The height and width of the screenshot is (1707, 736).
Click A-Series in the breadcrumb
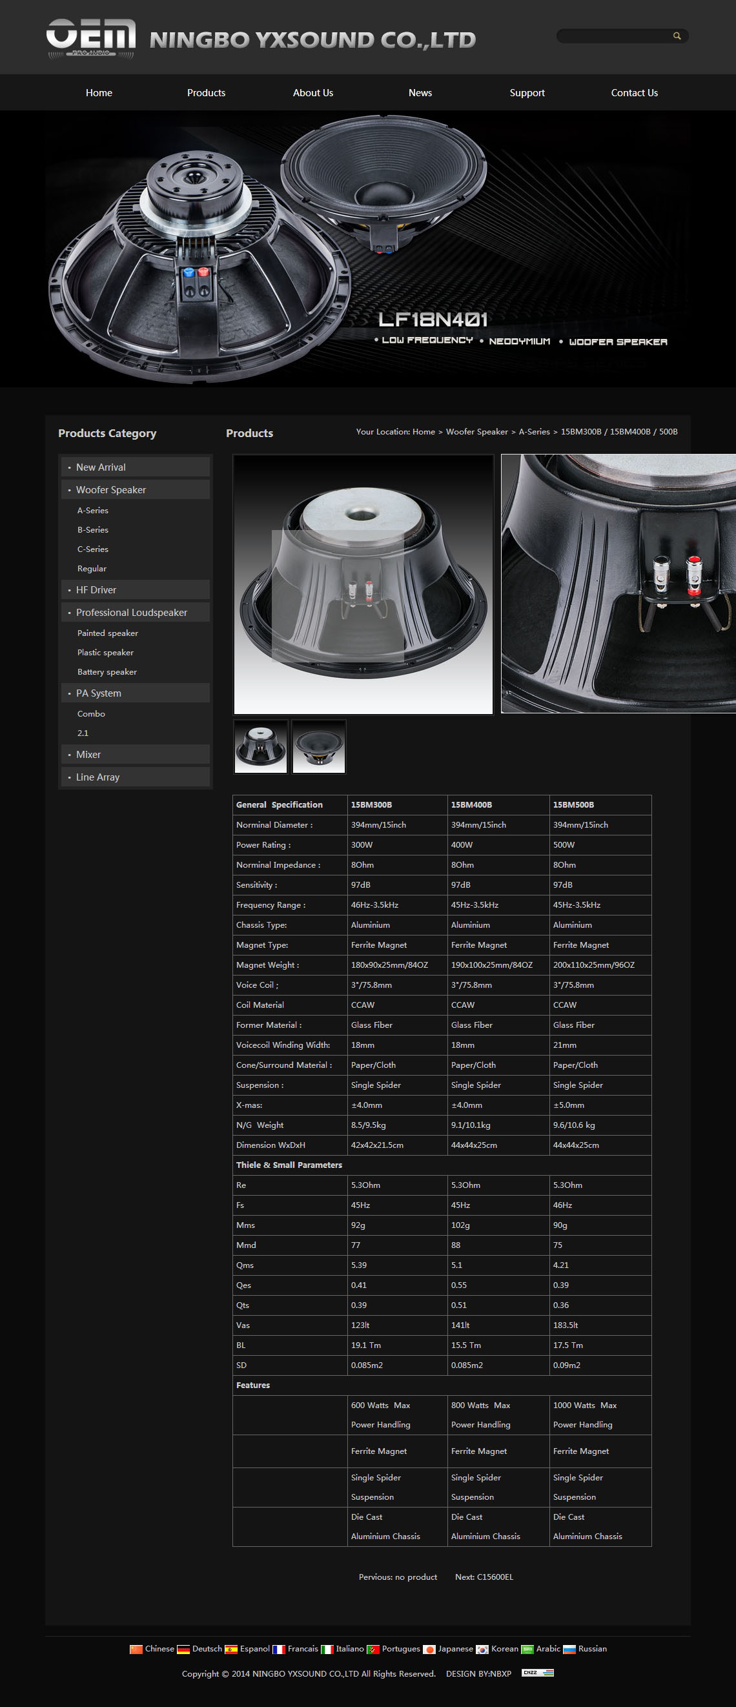[535, 431]
